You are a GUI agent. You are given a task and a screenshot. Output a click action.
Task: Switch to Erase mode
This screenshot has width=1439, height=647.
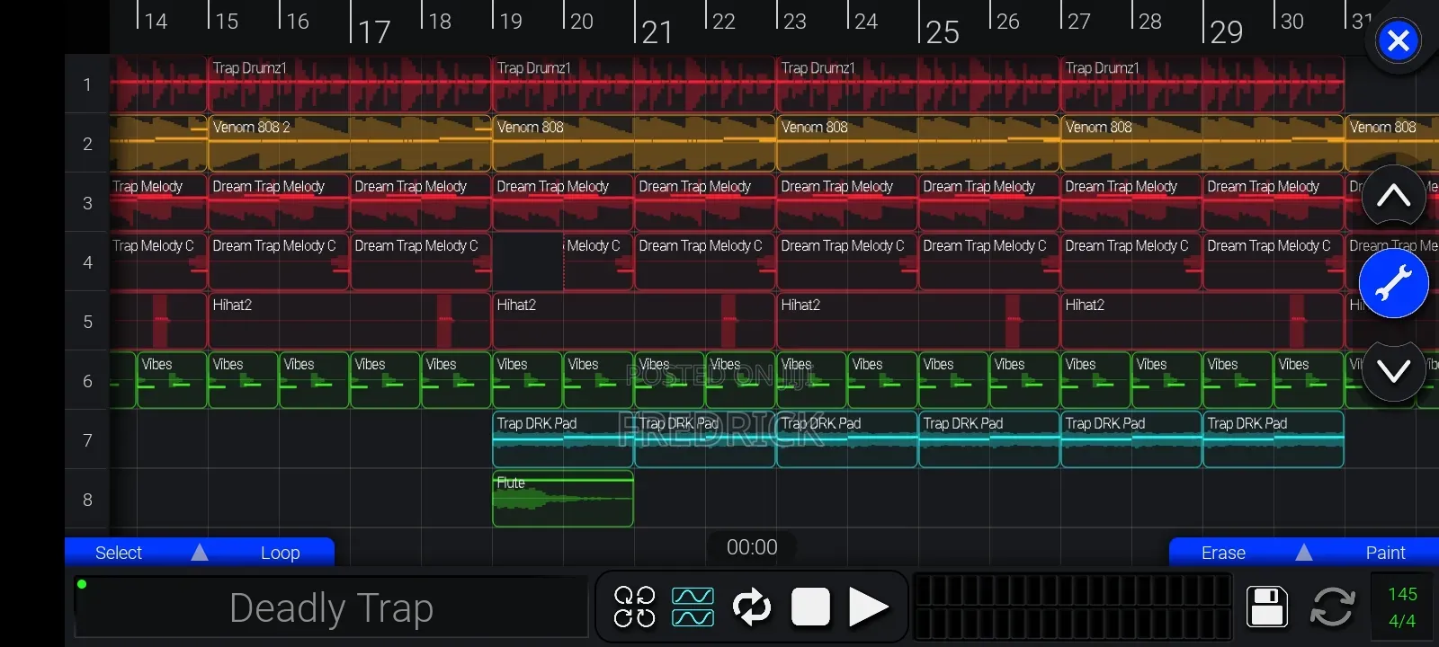click(1223, 553)
